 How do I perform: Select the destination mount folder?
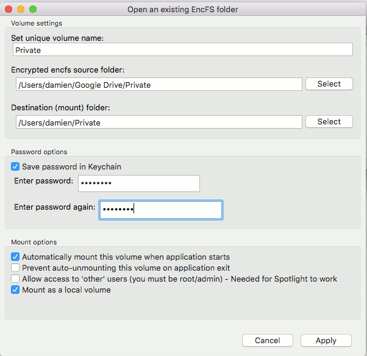329,122
